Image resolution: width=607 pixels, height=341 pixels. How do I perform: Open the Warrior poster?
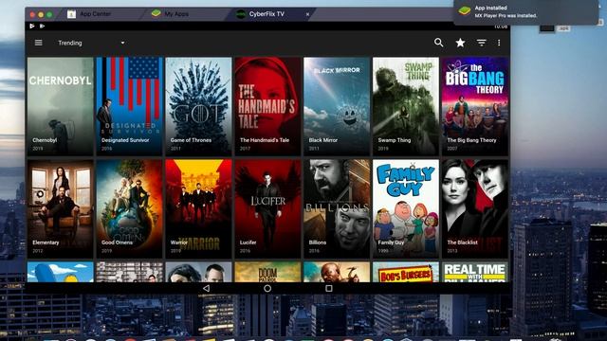[198, 208]
